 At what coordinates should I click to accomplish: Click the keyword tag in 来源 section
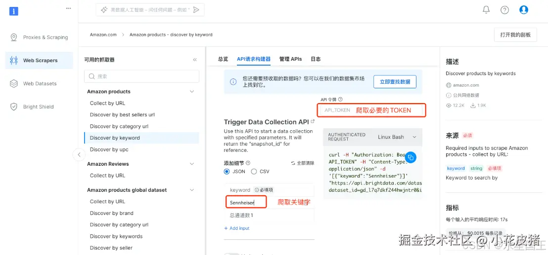(x=456, y=168)
